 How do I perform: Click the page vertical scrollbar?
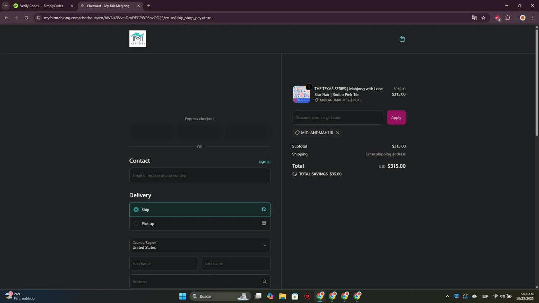[x=537, y=83]
